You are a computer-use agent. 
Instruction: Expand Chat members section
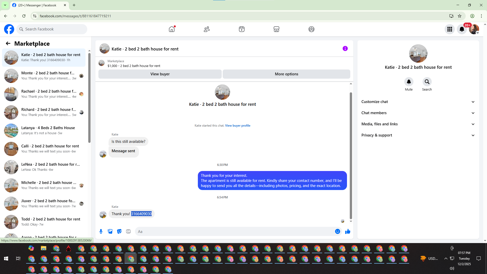(418, 113)
